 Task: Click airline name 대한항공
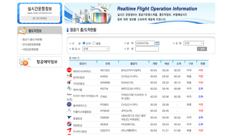coord(78,125)
